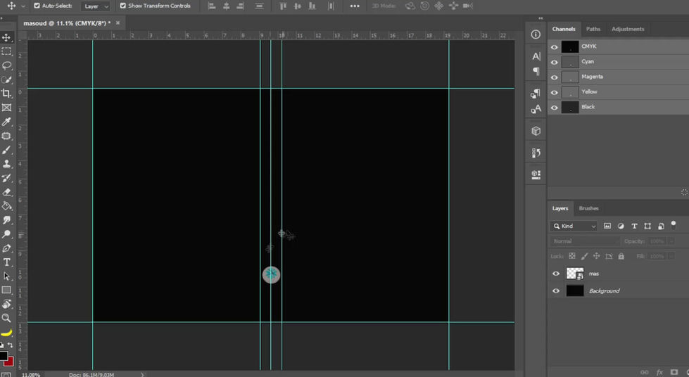Open the 3D panel cube icon

point(536,131)
